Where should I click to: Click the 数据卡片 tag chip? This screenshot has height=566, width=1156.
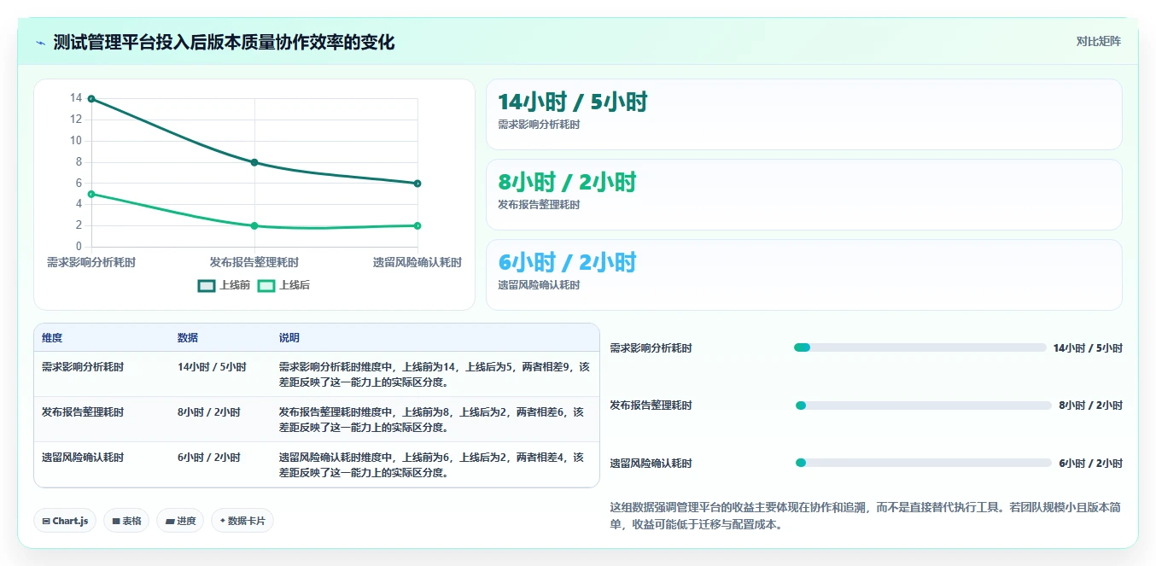(x=242, y=521)
